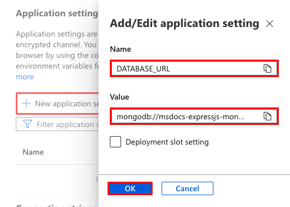The height and width of the screenshot is (207, 290).
Task: Open the Learn more link
Action: click(x=25, y=76)
